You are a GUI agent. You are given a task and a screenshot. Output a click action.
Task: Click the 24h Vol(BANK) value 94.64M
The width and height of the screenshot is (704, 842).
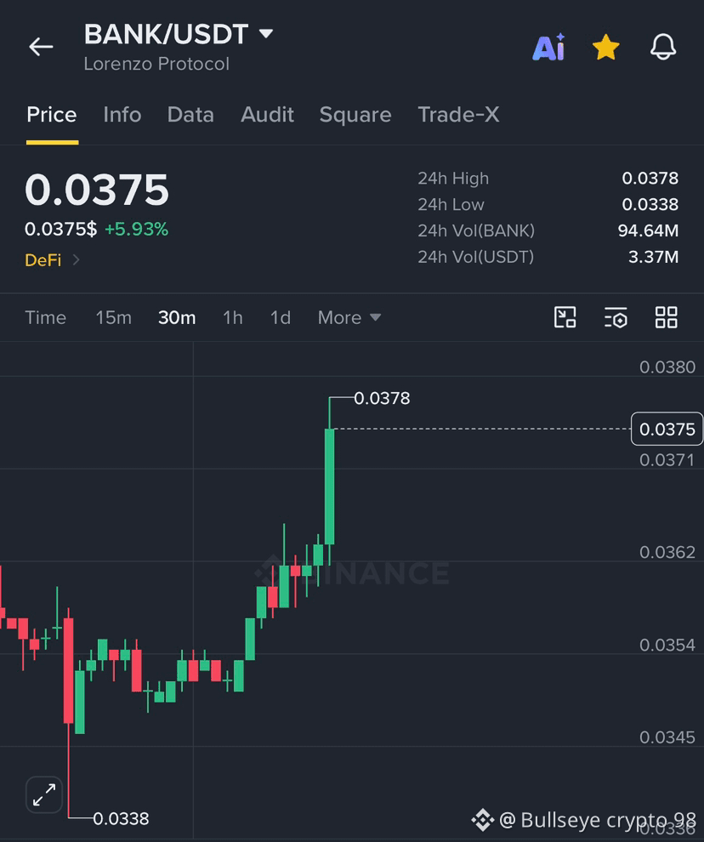648,230
